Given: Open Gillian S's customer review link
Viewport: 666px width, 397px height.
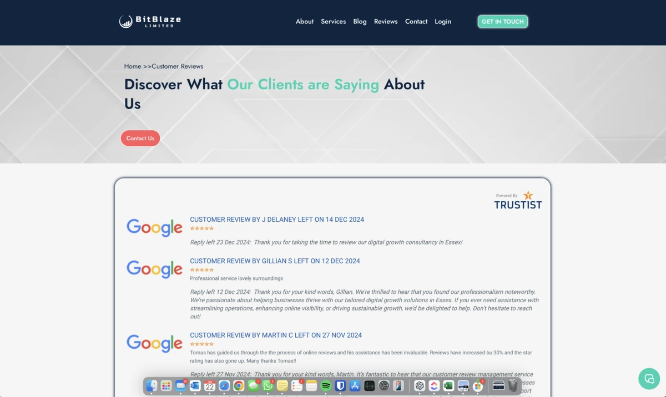Looking at the screenshot, I should [x=275, y=261].
